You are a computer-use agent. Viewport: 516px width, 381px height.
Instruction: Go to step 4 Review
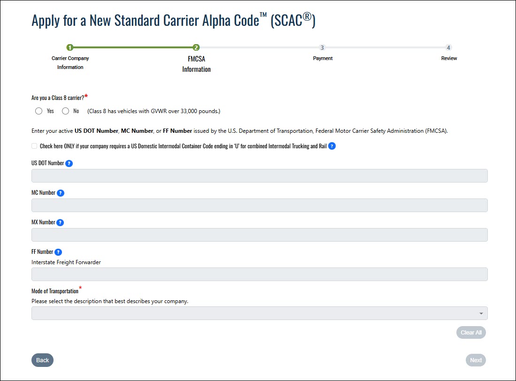coord(448,47)
